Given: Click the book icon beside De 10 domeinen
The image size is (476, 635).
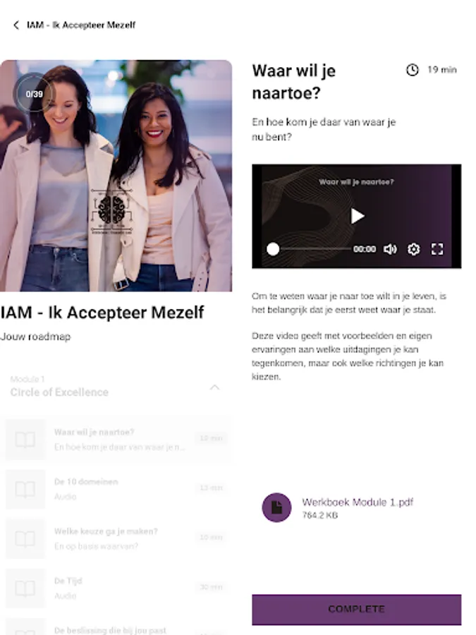Looking at the screenshot, I should tap(25, 489).
